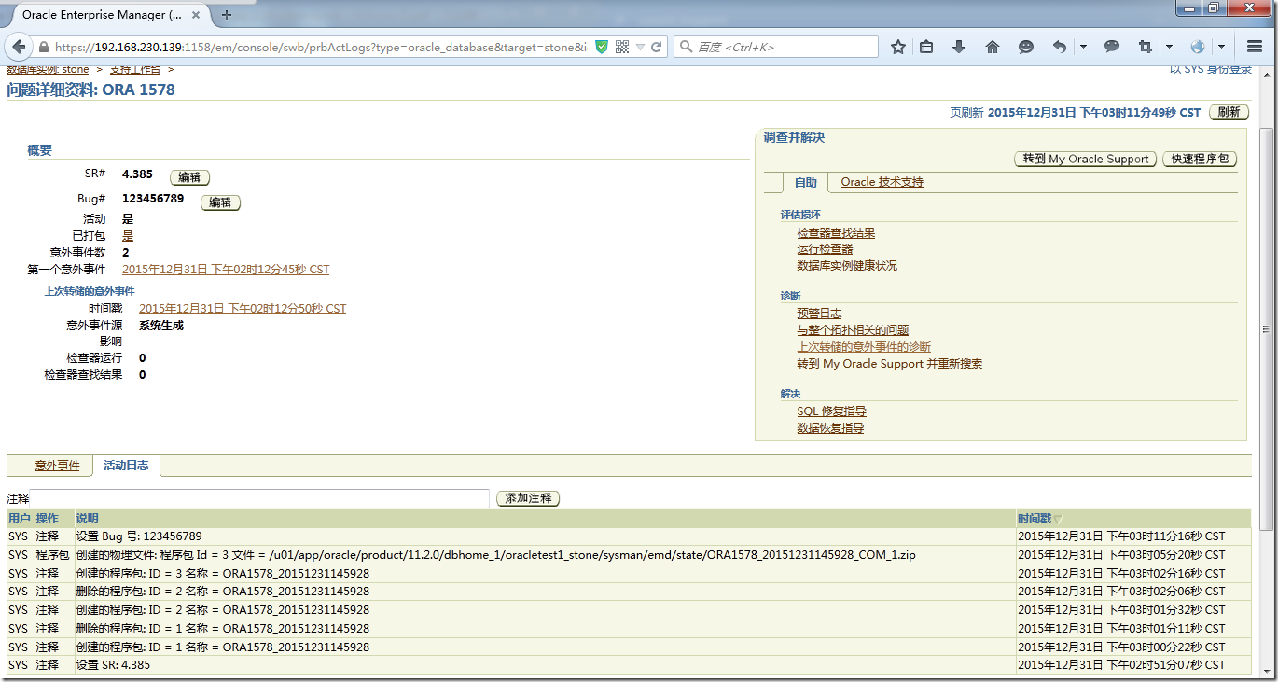Expand dropdown next to crop screenshot icon
1278x682 pixels.
(x=1169, y=47)
